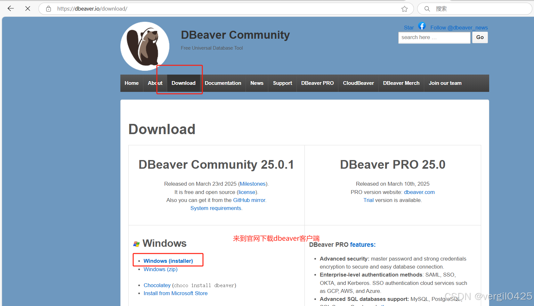Open the News menu item
534x306 pixels.
pos(257,83)
